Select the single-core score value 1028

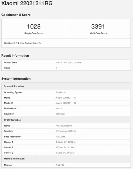(34, 27)
